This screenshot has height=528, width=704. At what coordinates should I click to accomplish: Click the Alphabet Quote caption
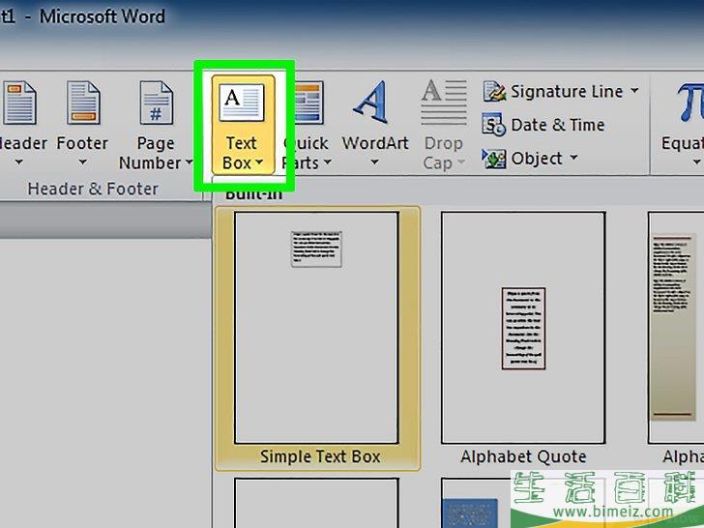click(523, 456)
